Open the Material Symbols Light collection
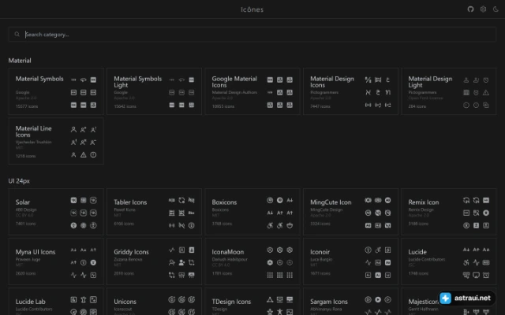The height and width of the screenshot is (315, 505). 155,91
